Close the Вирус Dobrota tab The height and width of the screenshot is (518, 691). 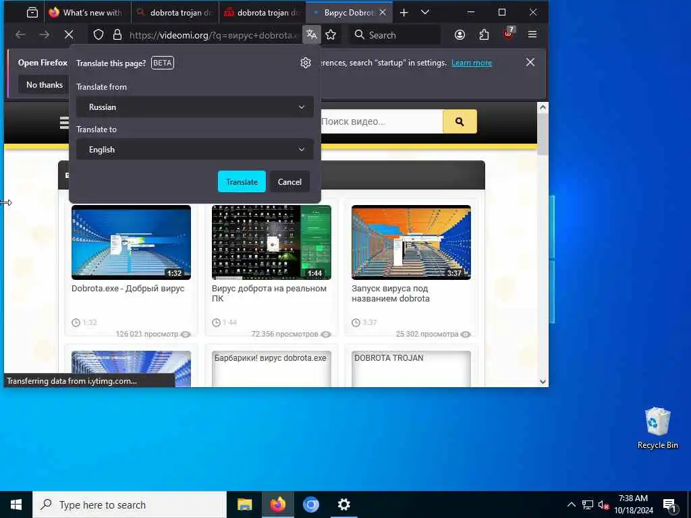point(383,13)
